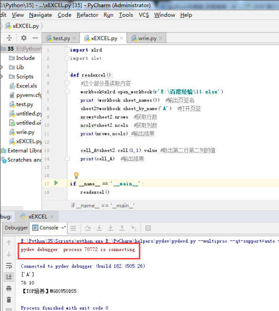Open the Run menu

[x=109, y=15]
